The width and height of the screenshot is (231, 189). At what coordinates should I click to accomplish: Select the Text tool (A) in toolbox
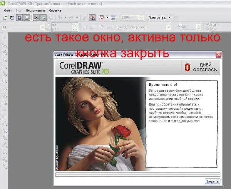[x=4, y=109]
